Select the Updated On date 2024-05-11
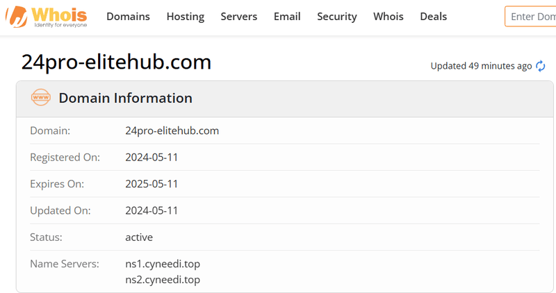The height and width of the screenshot is (293, 556). click(152, 210)
